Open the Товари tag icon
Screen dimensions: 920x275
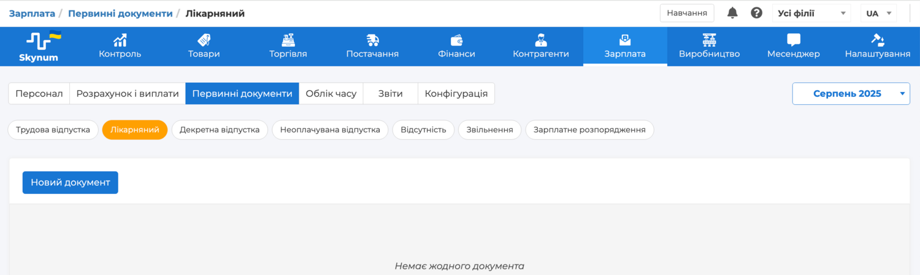click(204, 41)
